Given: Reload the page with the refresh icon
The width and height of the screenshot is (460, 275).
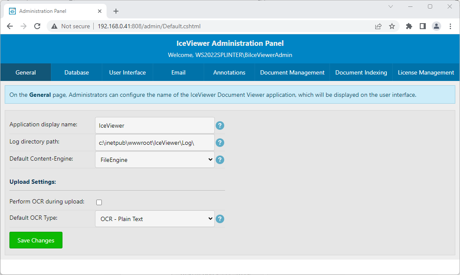Looking at the screenshot, I should (37, 26).
